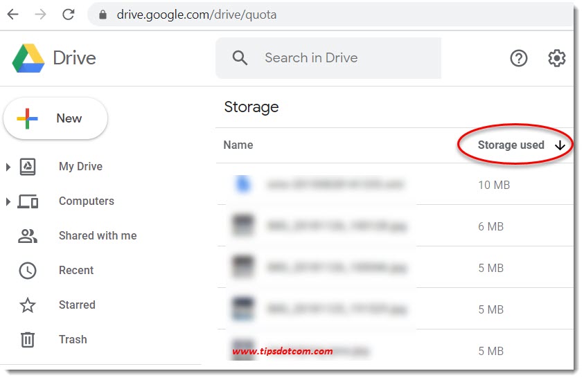Click the Google Drive logo
This screenshot has height=380, width=584.
28,58
